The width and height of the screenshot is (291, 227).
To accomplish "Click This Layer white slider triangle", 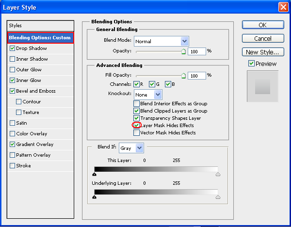I will coord(218,174).
